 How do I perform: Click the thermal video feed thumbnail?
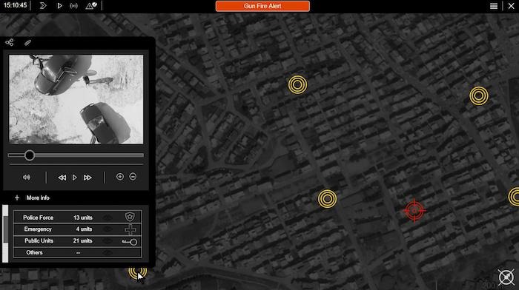pyautogui.click(x=76, y=99)
